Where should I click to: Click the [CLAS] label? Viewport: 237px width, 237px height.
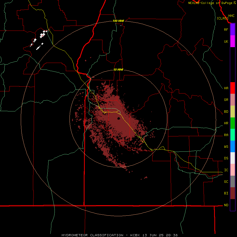[x=223, y=18]
